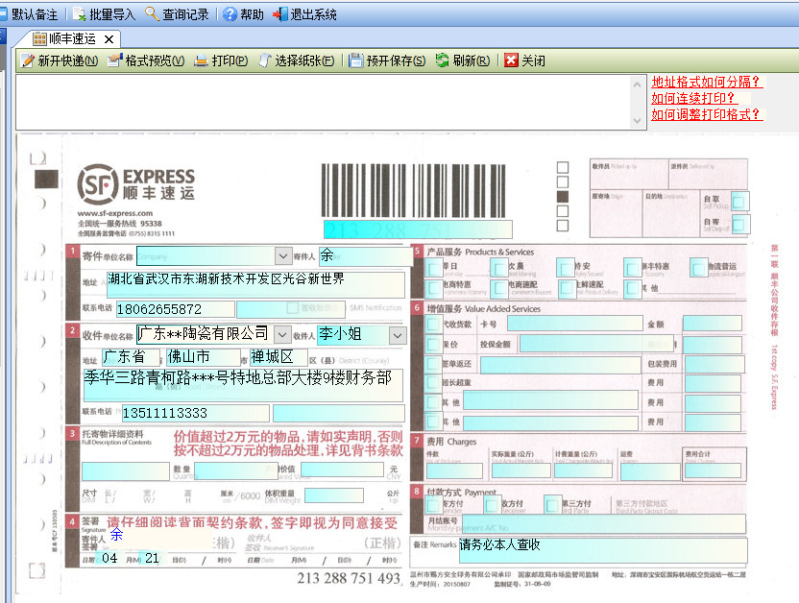
Task: Open link 如何连续打印?
Action: [693, 98]
